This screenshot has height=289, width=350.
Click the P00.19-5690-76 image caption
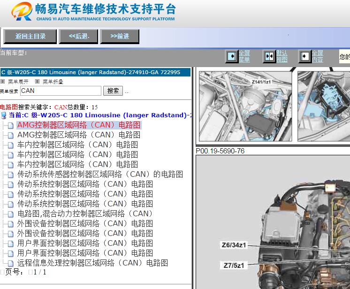coord(220,151)
